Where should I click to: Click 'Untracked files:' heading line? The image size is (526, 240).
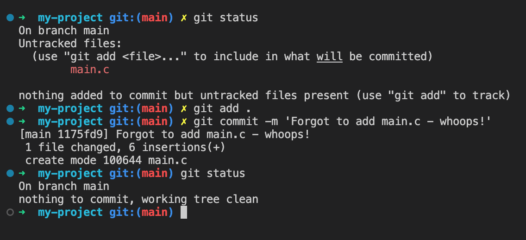(70, 44)
